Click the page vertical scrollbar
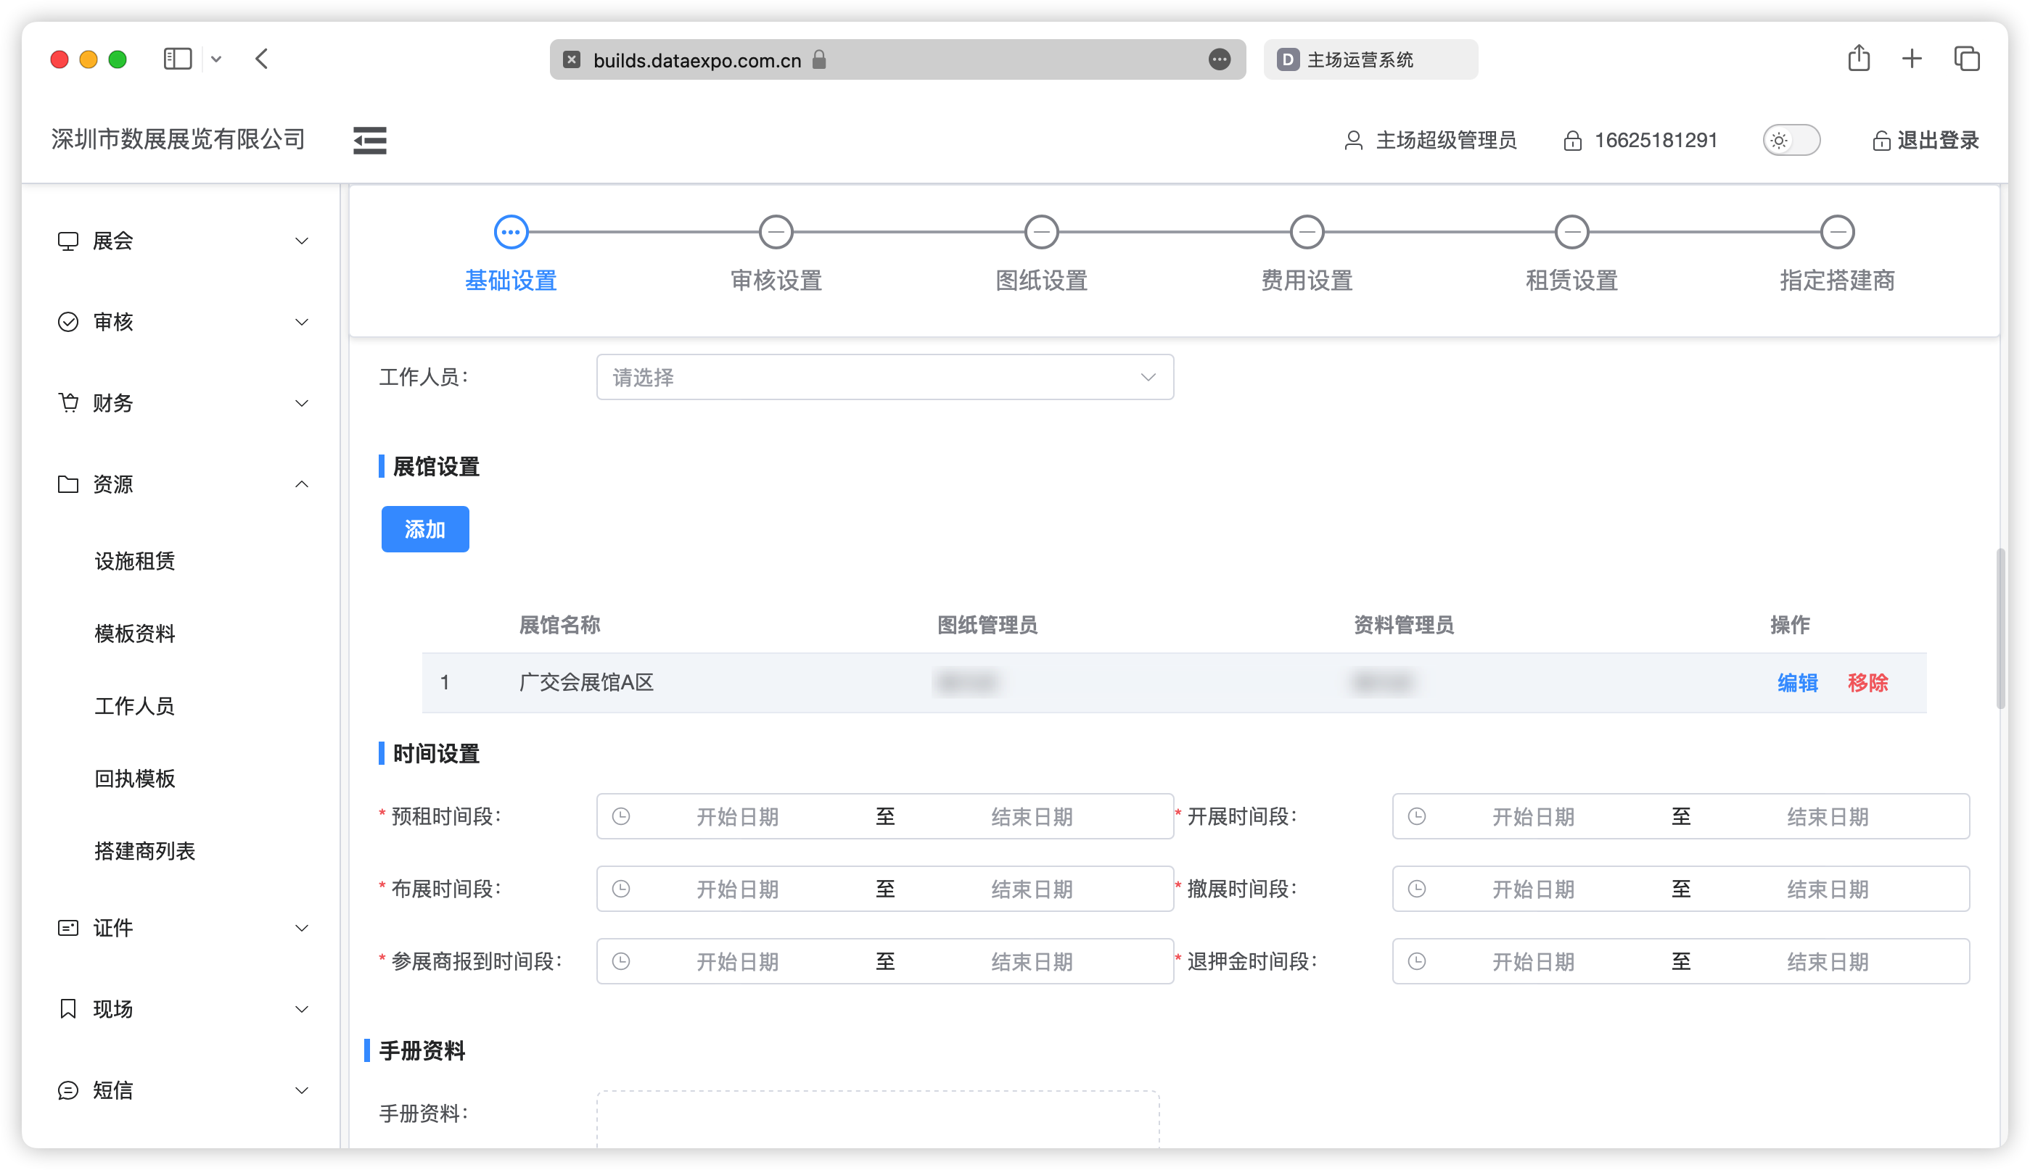The width and height of the screenshot is (2030, 1170). point(2000,628)
